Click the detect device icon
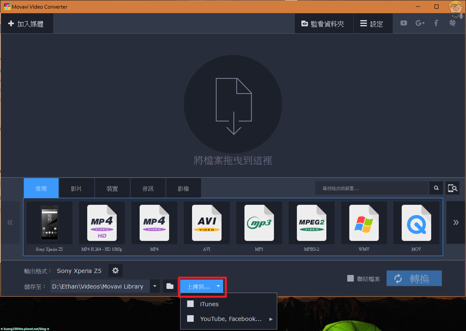The height and width of the screenshot is (331, 466). pyautogui.click(x=452, y=188)
